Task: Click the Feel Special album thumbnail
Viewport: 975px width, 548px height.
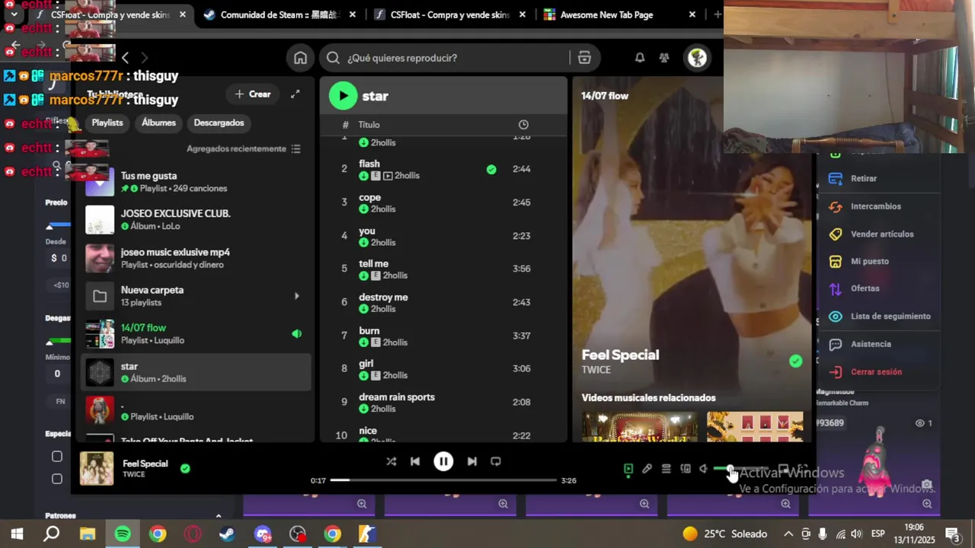Action: pos(97,469)
